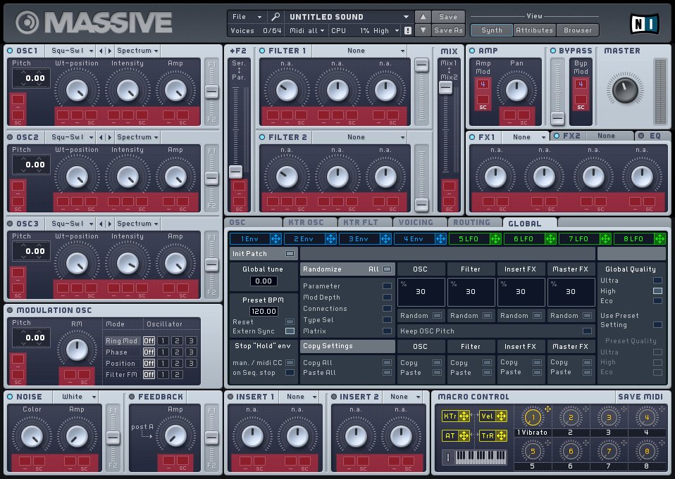Image resolution: width=675 pixels, height=479 pixels.
Task: Toggle the Modulation OSC power button
Action: (x=10, y=309)
